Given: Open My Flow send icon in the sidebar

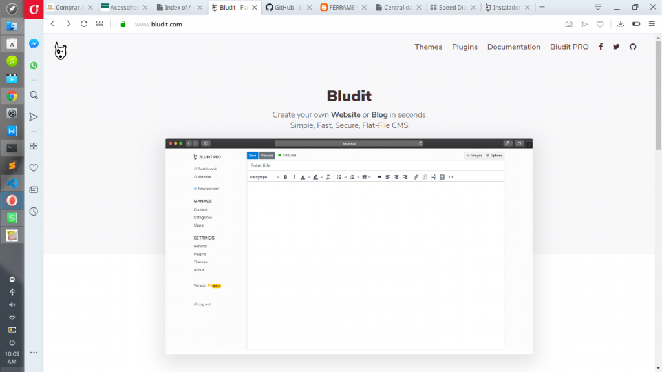Looking at the screenshot, I should click(x=34, y=117).
